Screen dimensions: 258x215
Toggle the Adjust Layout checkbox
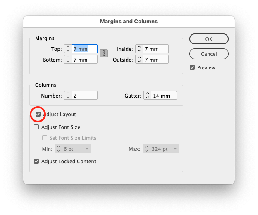pos(38,114)
